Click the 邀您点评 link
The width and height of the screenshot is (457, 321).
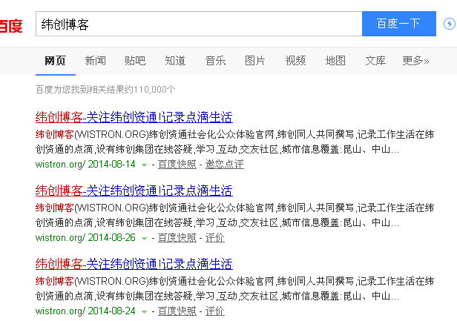click(224, 165)
